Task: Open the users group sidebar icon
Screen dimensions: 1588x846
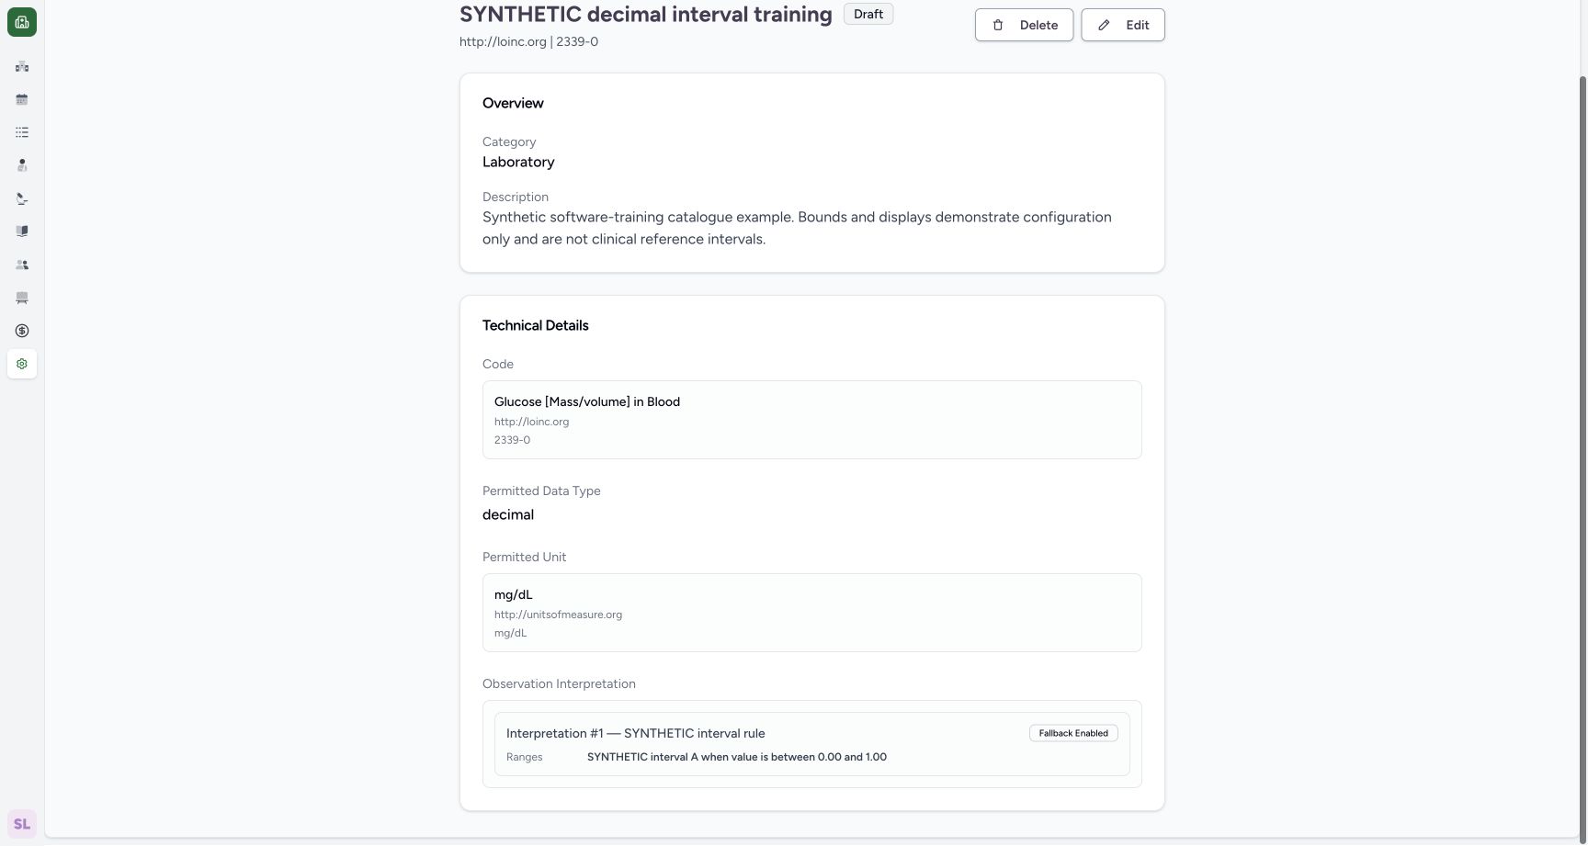Action: coord(22,265)
